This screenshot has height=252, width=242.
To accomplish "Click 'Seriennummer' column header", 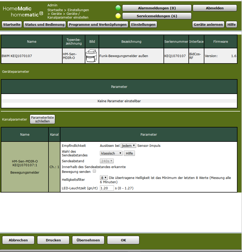I will [x=176, y=42].
